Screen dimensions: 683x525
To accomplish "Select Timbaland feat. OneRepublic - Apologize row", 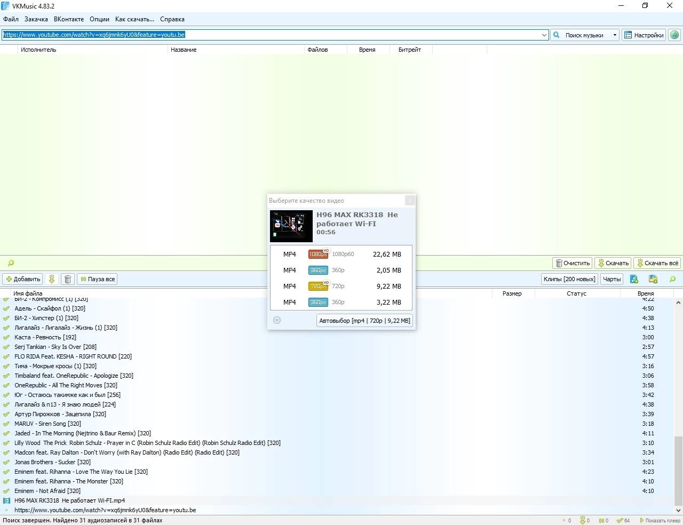I will click(x=337, y=376).
